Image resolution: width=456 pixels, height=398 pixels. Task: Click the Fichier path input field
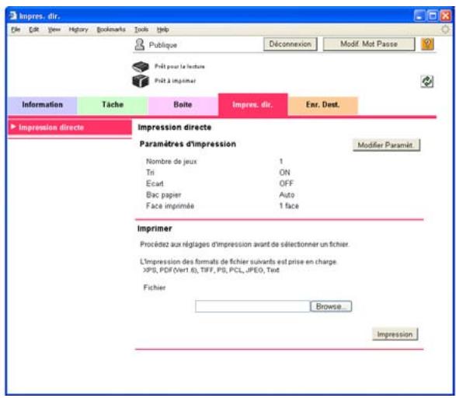click(252, 306)
